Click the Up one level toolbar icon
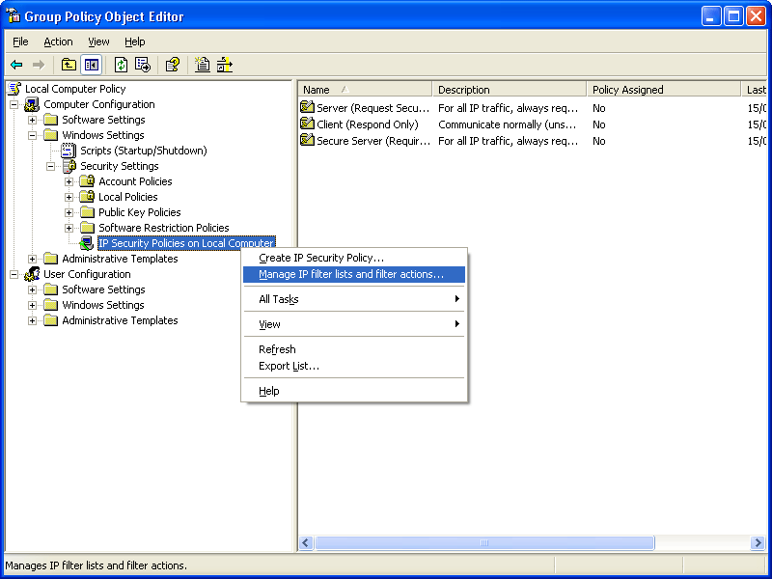772x579 pixels. point(69,65)
